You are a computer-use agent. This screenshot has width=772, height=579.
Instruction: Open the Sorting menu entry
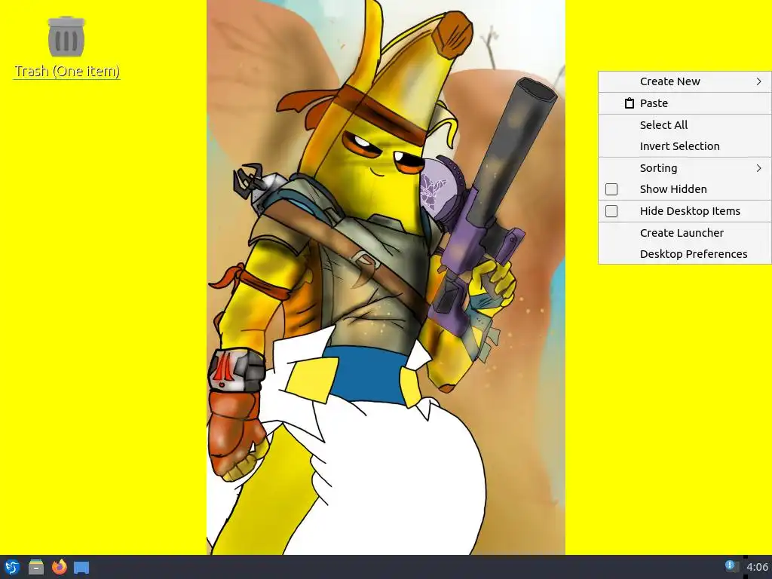[685, 168]
